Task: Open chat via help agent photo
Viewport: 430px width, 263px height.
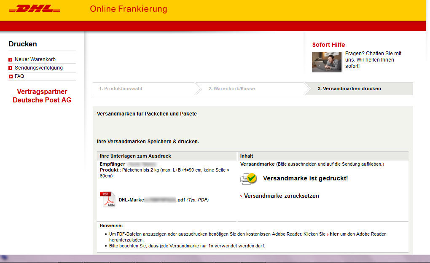Action: tap(327, 62)
